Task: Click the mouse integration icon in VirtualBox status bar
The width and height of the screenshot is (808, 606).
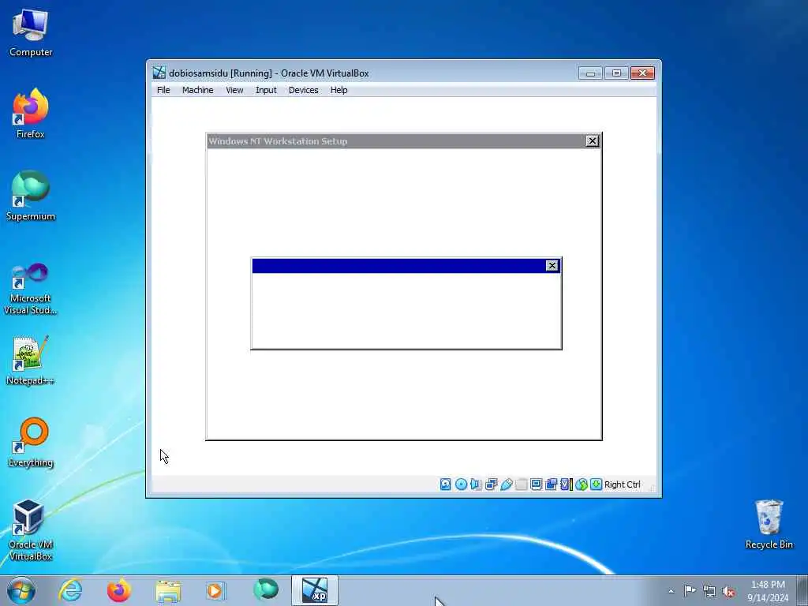Action: click(582, 484)
